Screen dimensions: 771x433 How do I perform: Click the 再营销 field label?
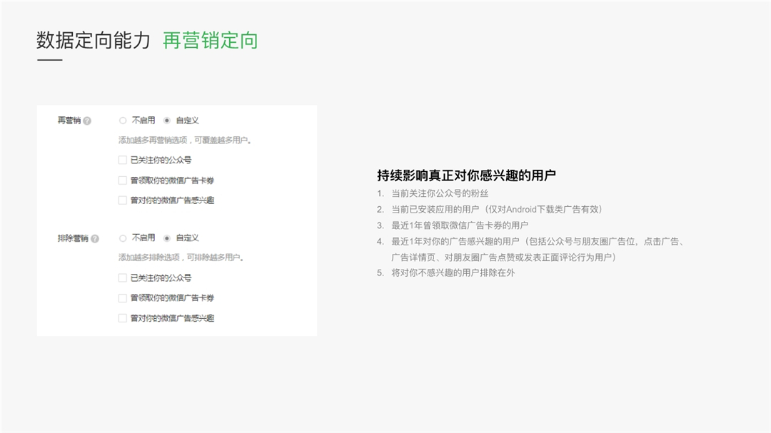pos(69,121)
